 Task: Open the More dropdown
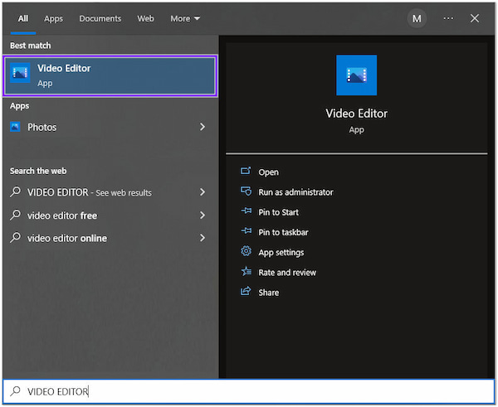pyautogui.click(x=185, y=19)
